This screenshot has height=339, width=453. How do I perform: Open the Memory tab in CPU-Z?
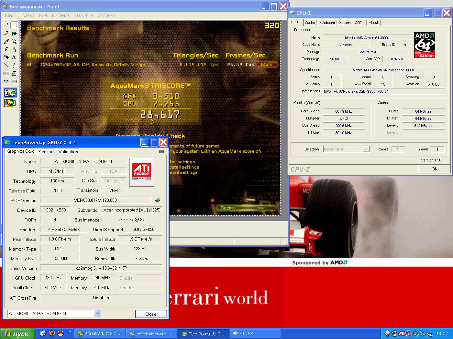[345, 23]
